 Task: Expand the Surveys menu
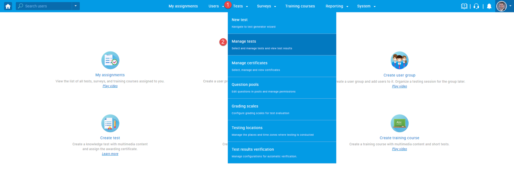tap(266, 6)
